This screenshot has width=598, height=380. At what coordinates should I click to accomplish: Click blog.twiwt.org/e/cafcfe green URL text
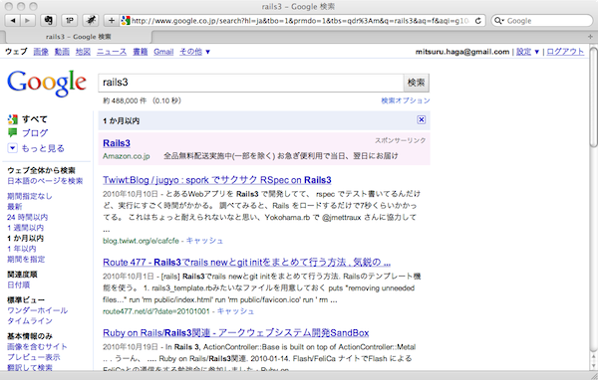[x=141, y=241]
